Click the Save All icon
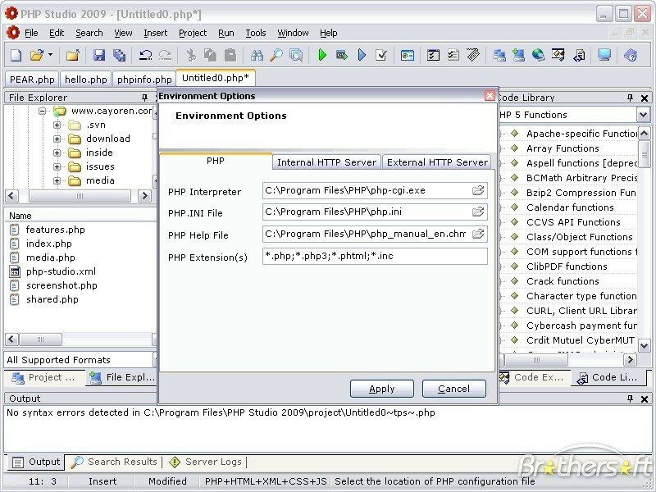 [x=119, y=55]
